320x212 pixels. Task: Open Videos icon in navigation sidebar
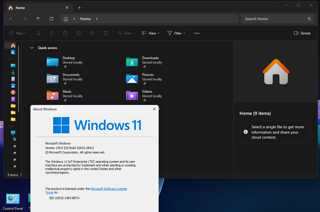pos(13,99)
